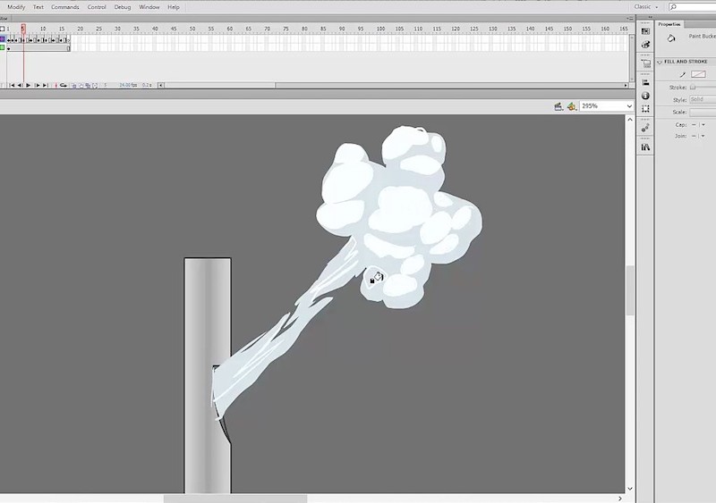Image resolution: width=716 pixels, height=503 pixels.
Task: Click the Edit Scene clapperboard icon
Action: pyautogui.click(x=558, y=105)
